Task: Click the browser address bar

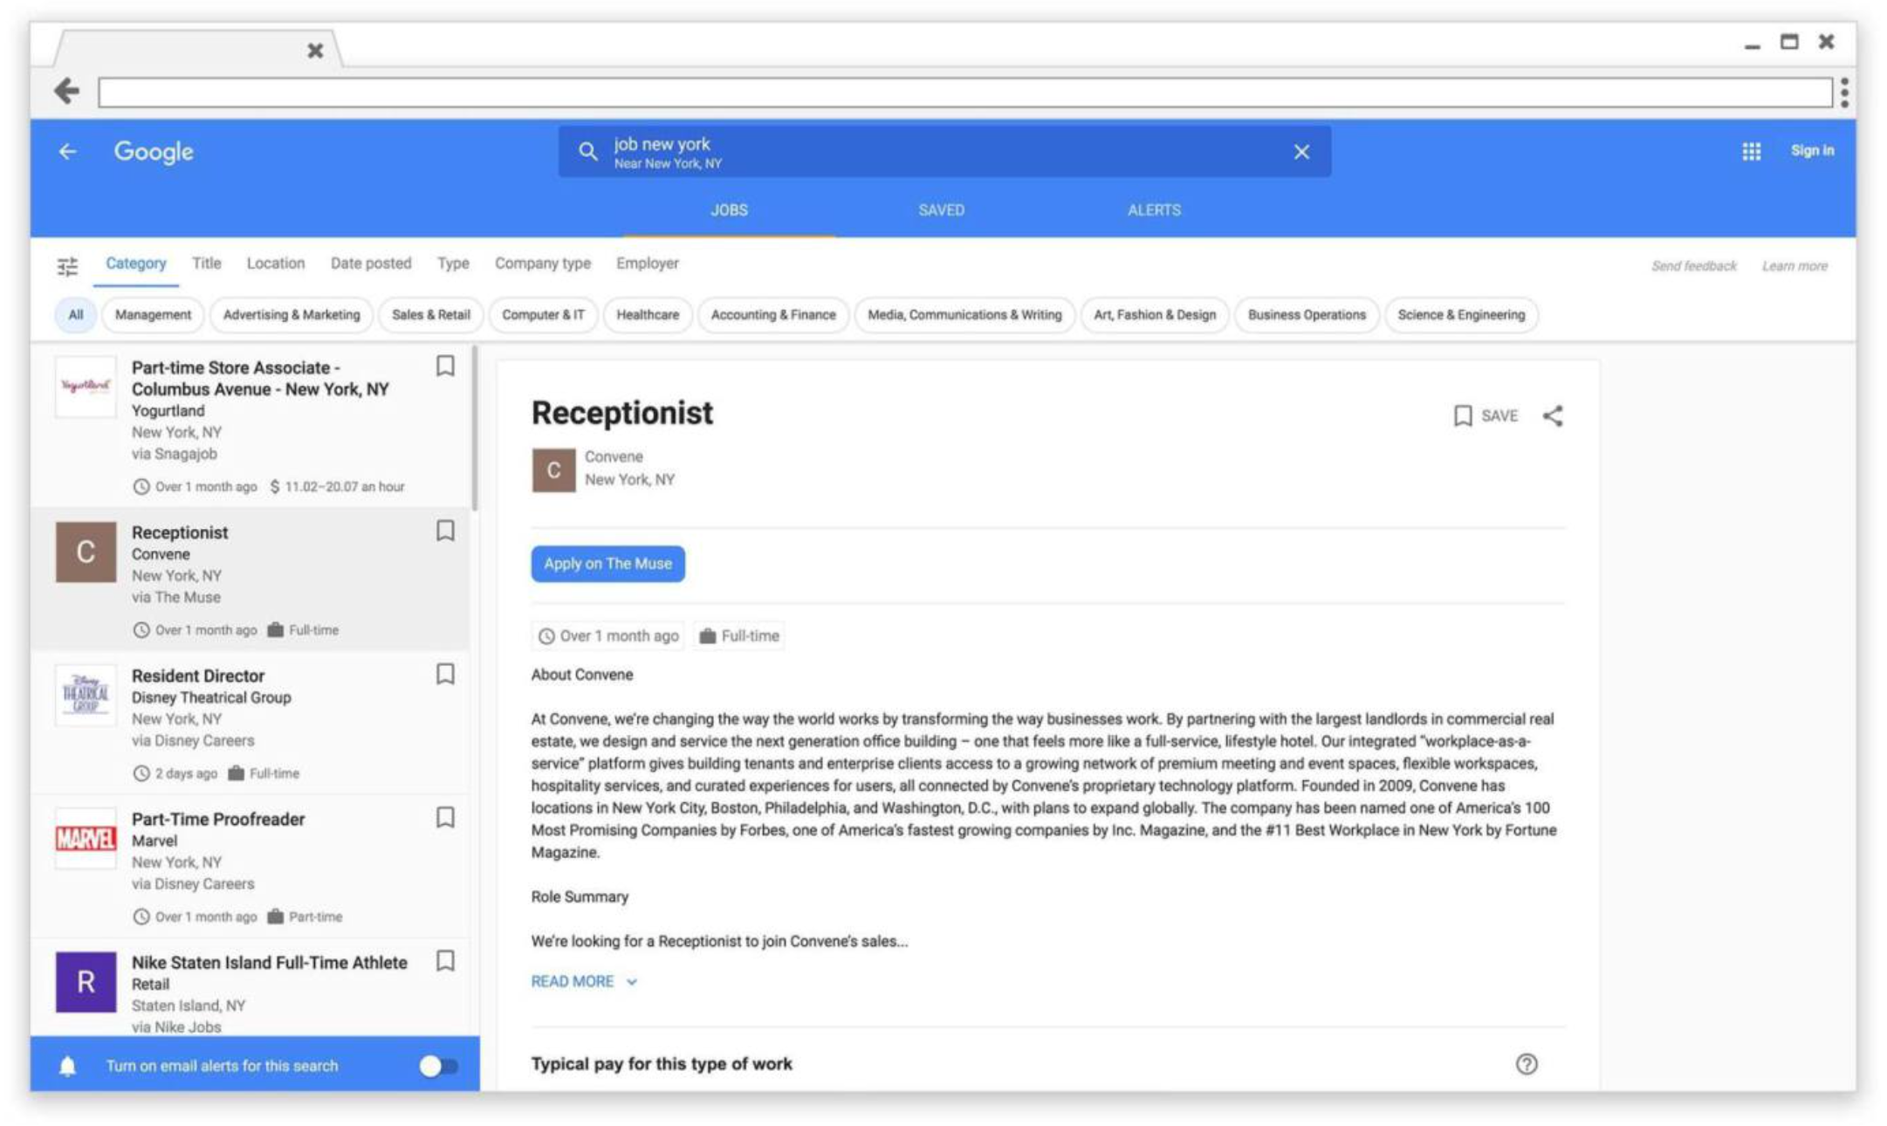Action: pos(964,93)
